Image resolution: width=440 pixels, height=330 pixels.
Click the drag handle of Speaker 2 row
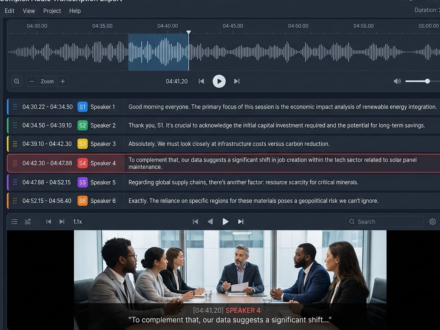click(15, 125)
